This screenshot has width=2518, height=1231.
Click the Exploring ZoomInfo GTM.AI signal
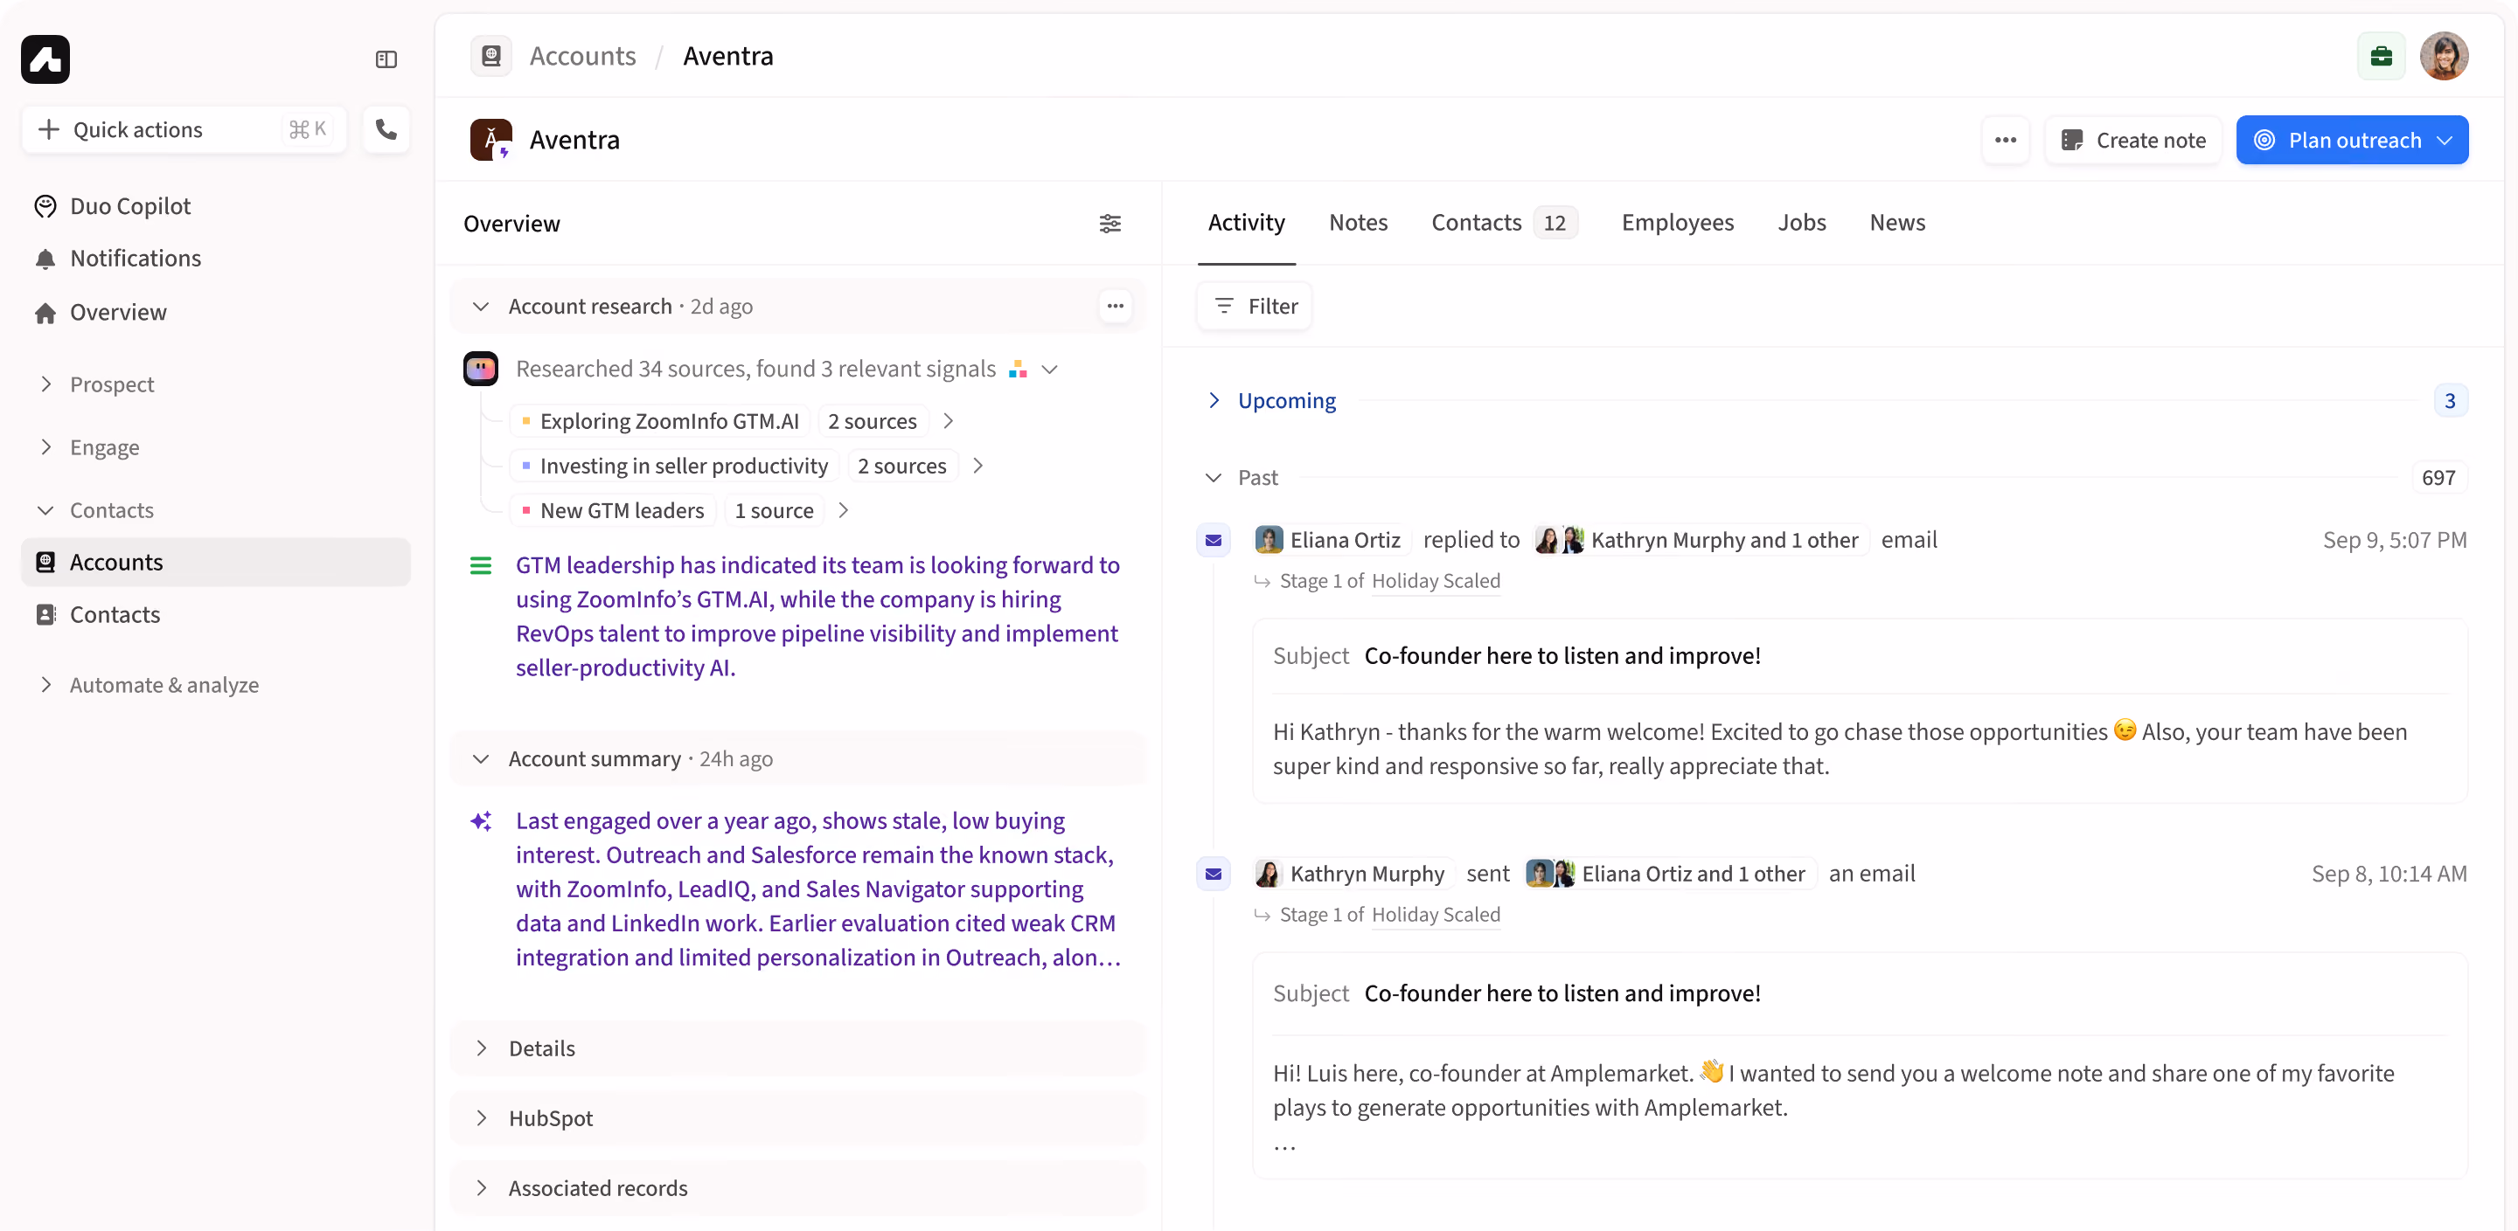tap(661, 421)
